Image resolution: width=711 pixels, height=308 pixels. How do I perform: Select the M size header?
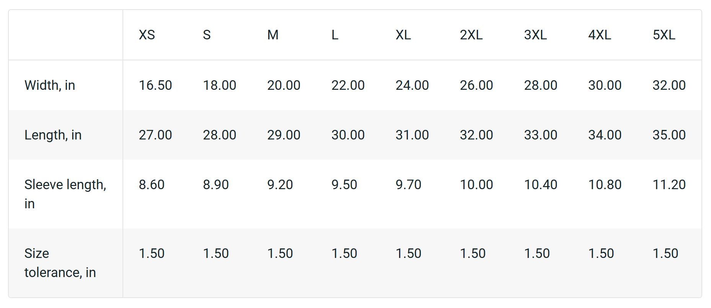click(x=273, y=35)
